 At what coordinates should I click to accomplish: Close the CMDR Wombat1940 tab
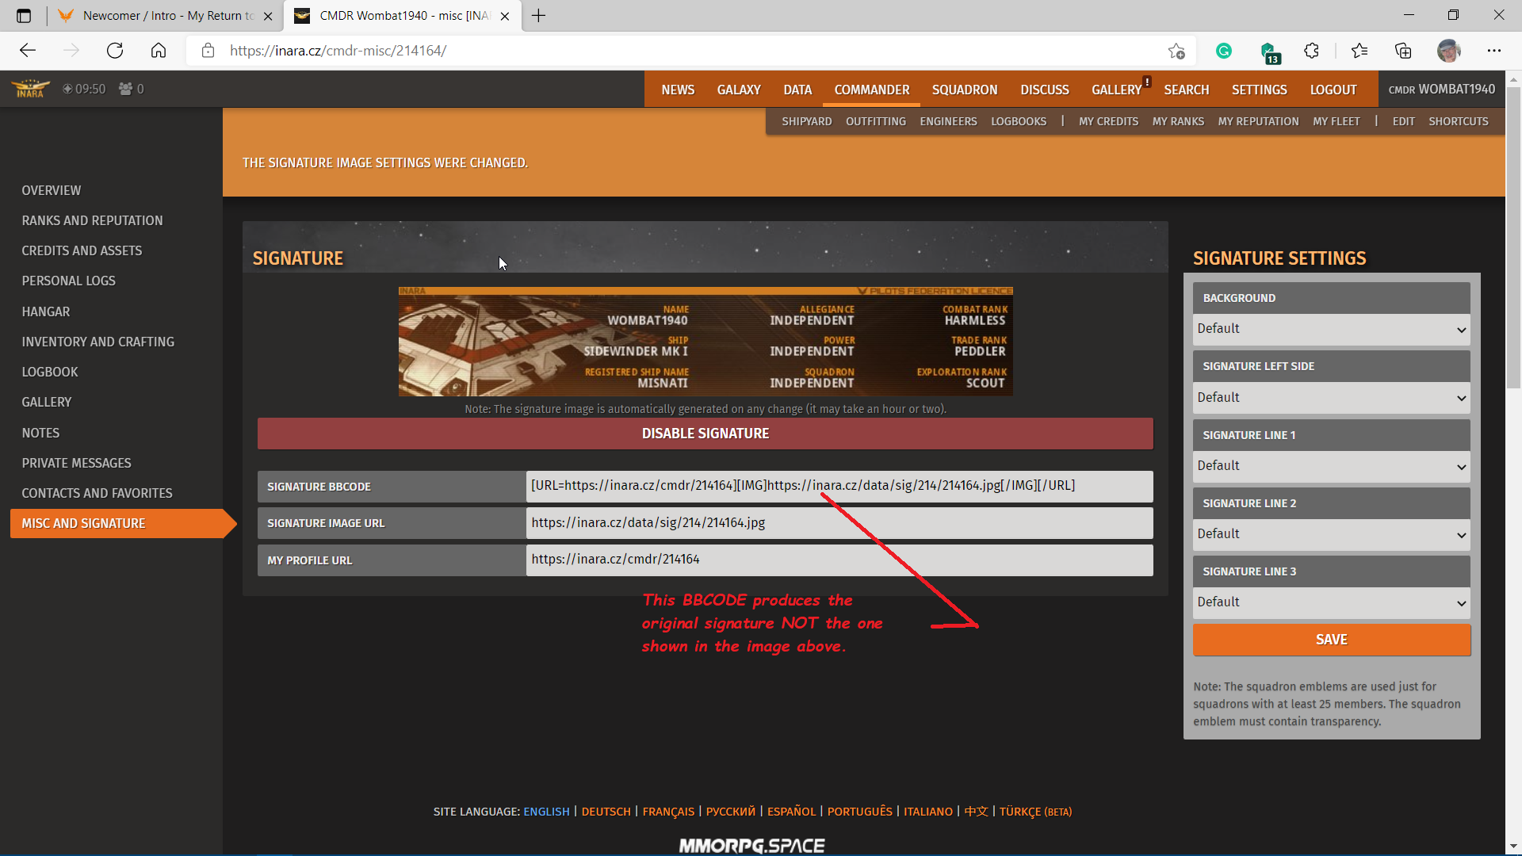pos(505,16)
